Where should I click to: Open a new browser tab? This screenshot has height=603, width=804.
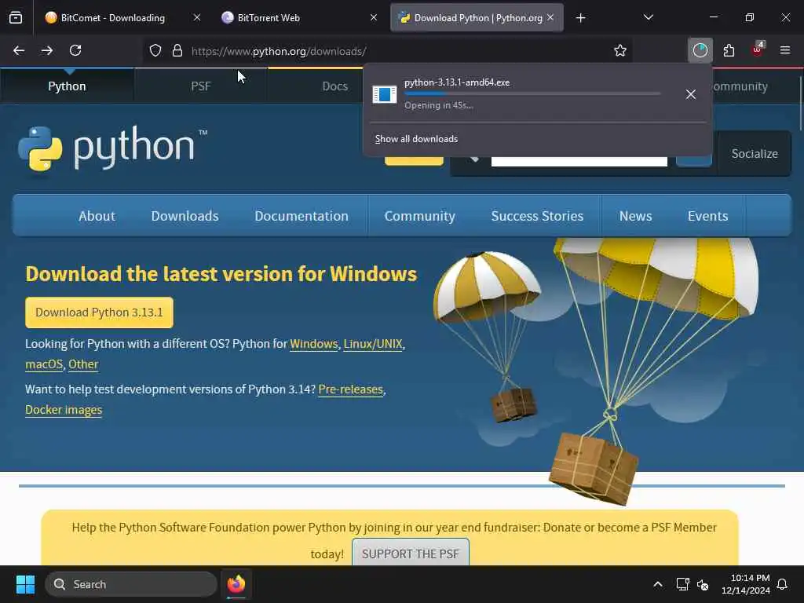(580, 18)
